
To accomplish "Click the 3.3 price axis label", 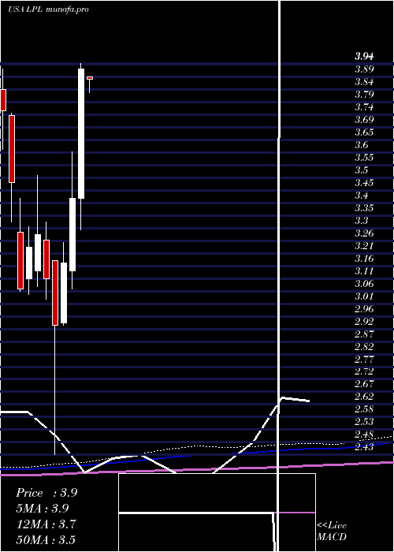I will tap(361, 221).
